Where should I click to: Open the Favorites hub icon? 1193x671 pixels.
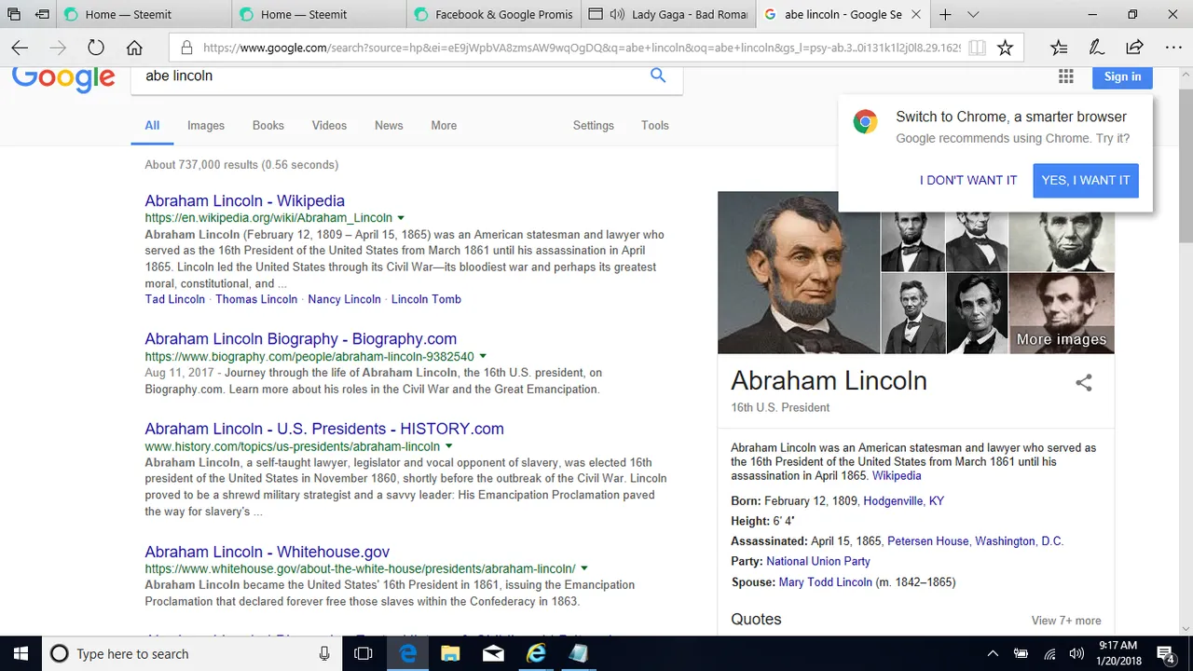pyautogui.click(x=1059, y=48)
